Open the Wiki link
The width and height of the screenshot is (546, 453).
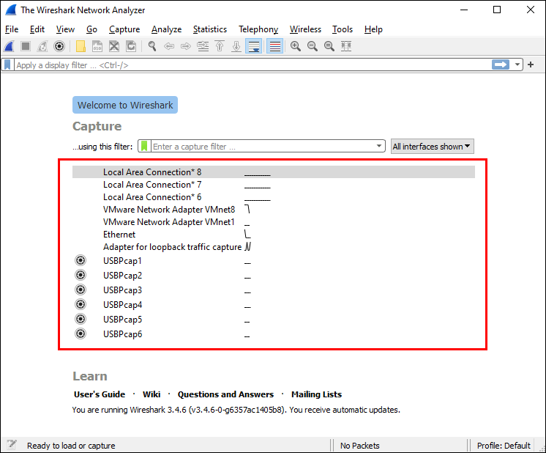tap(152, 394)
